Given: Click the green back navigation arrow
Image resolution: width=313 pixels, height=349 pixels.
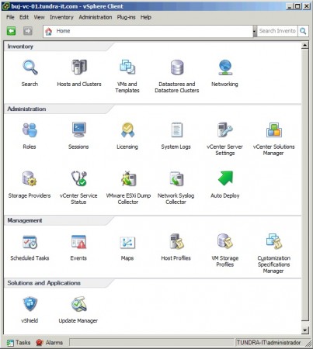Looking at the screenshot, I should 11,31.
